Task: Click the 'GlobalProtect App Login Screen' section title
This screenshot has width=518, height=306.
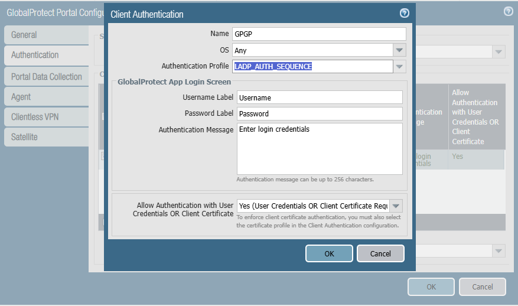Action: click(174, 82)
